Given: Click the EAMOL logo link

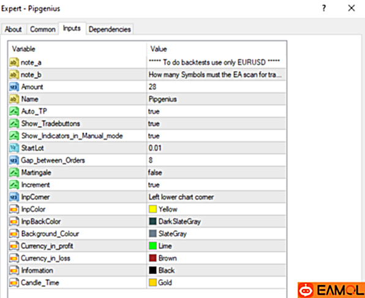Looking at the screenshot, I should tap(331, 290).
